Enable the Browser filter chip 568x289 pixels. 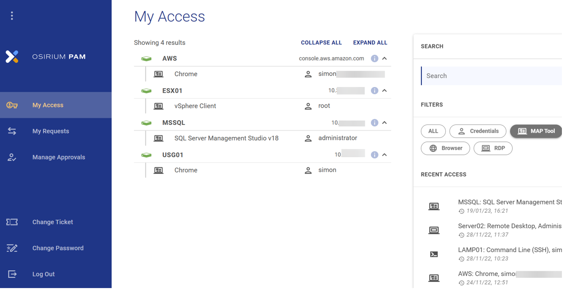coord(445,148)
